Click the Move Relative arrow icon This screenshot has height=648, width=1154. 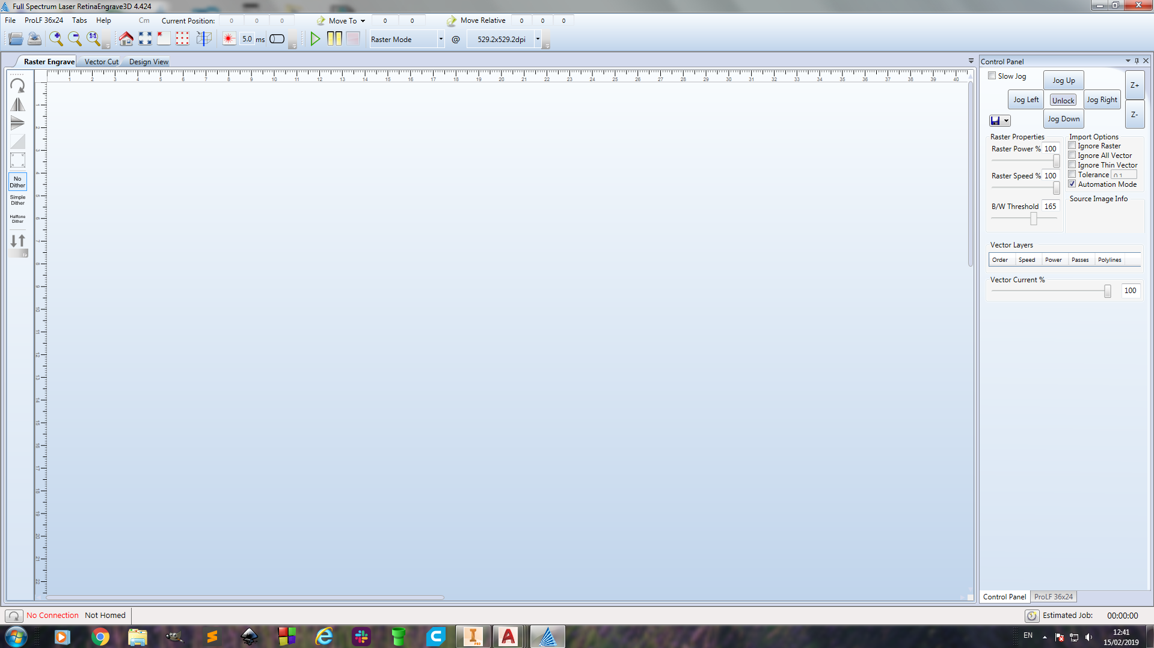[x=452, y=20]
